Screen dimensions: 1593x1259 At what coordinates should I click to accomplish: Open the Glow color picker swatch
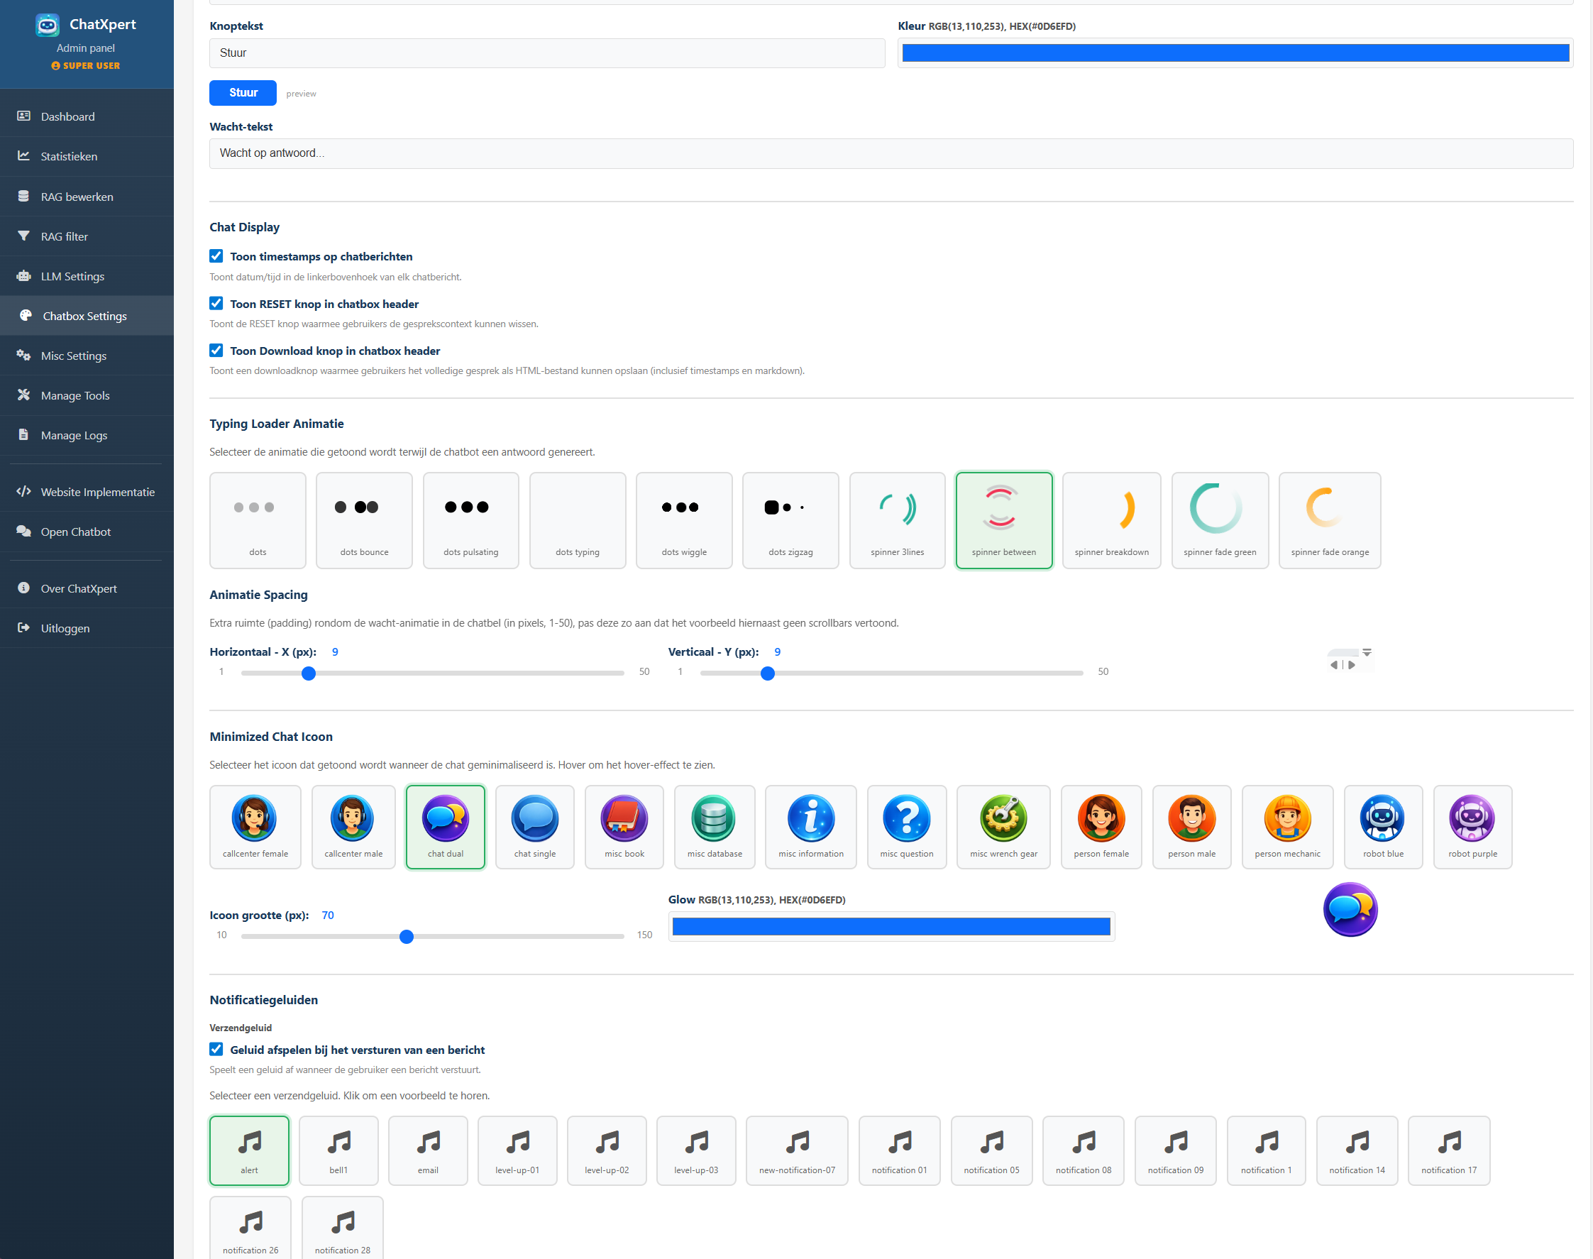[x=890, y=927]
